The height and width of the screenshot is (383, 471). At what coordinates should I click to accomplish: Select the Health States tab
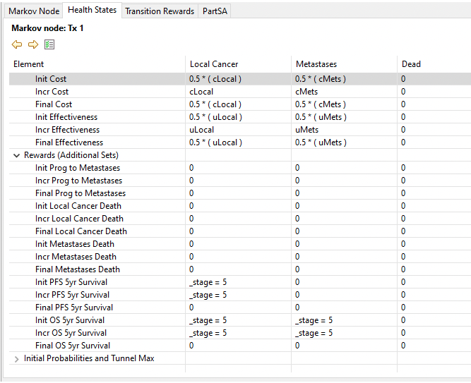pyautogui.click(x=92, y=10)
